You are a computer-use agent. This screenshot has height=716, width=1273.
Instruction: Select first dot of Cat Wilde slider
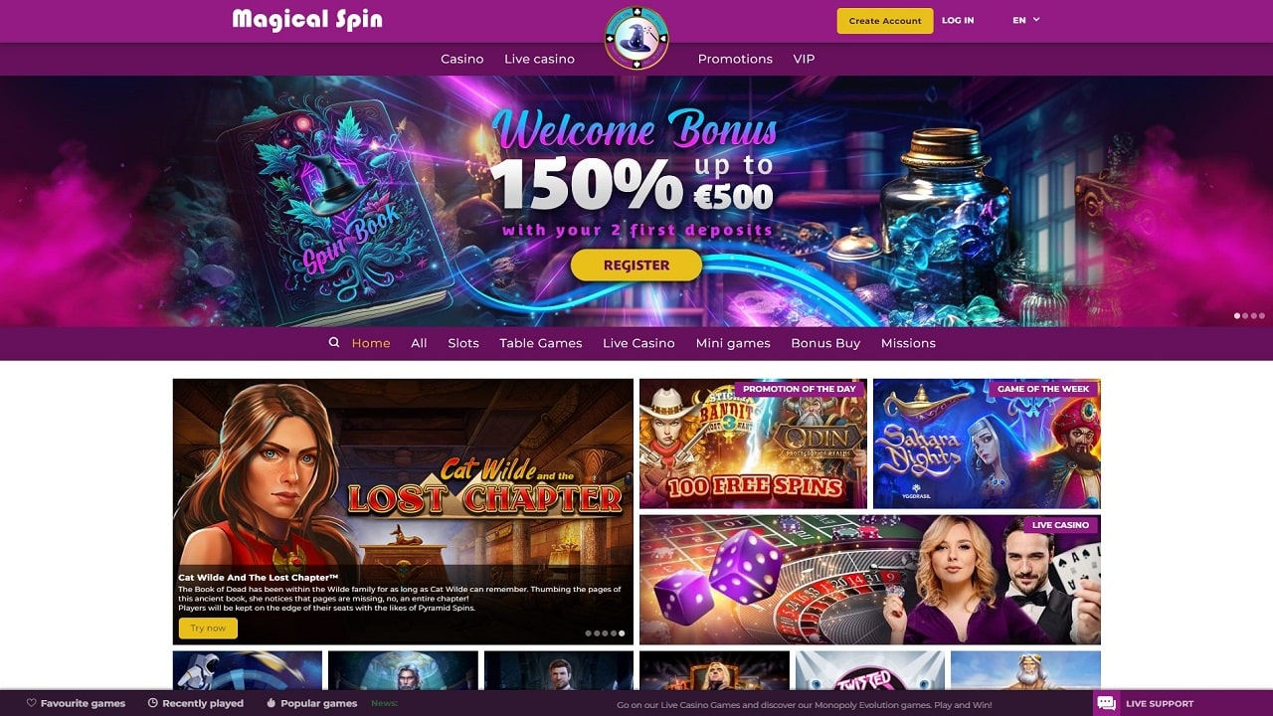tap(589, 632)
